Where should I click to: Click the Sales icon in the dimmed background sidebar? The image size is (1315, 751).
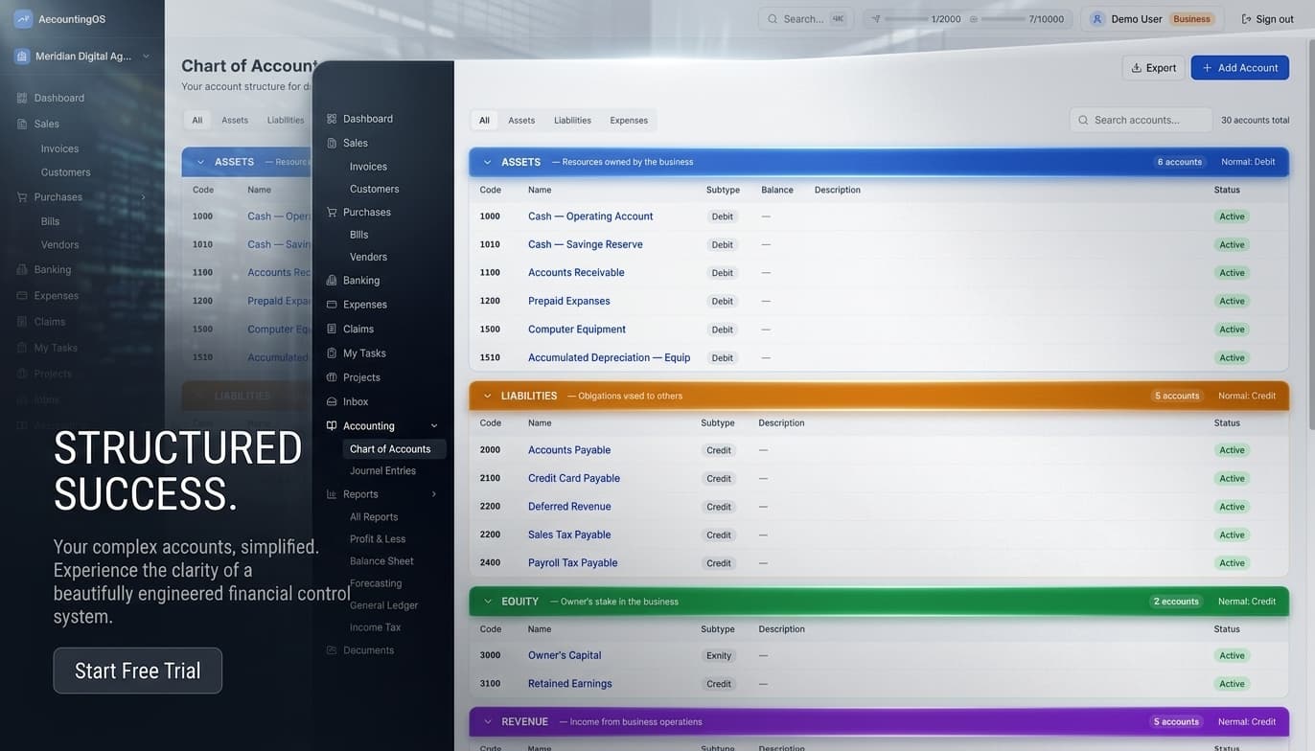pos(22,124)
